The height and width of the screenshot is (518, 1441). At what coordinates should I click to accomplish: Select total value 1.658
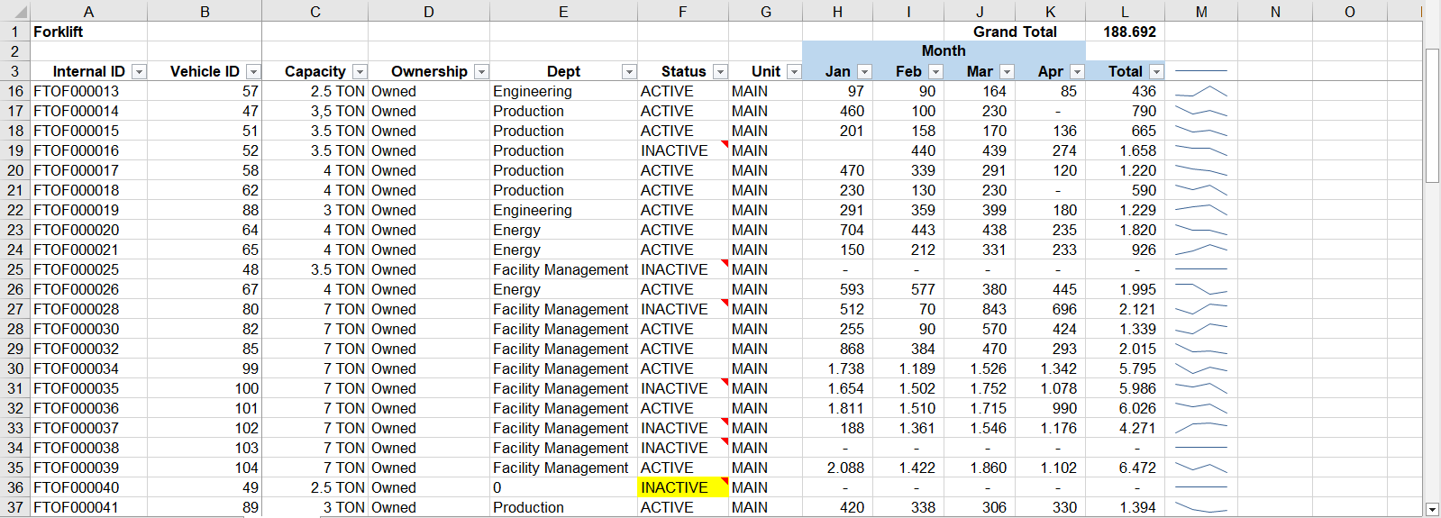click(x=1125, y=150)
